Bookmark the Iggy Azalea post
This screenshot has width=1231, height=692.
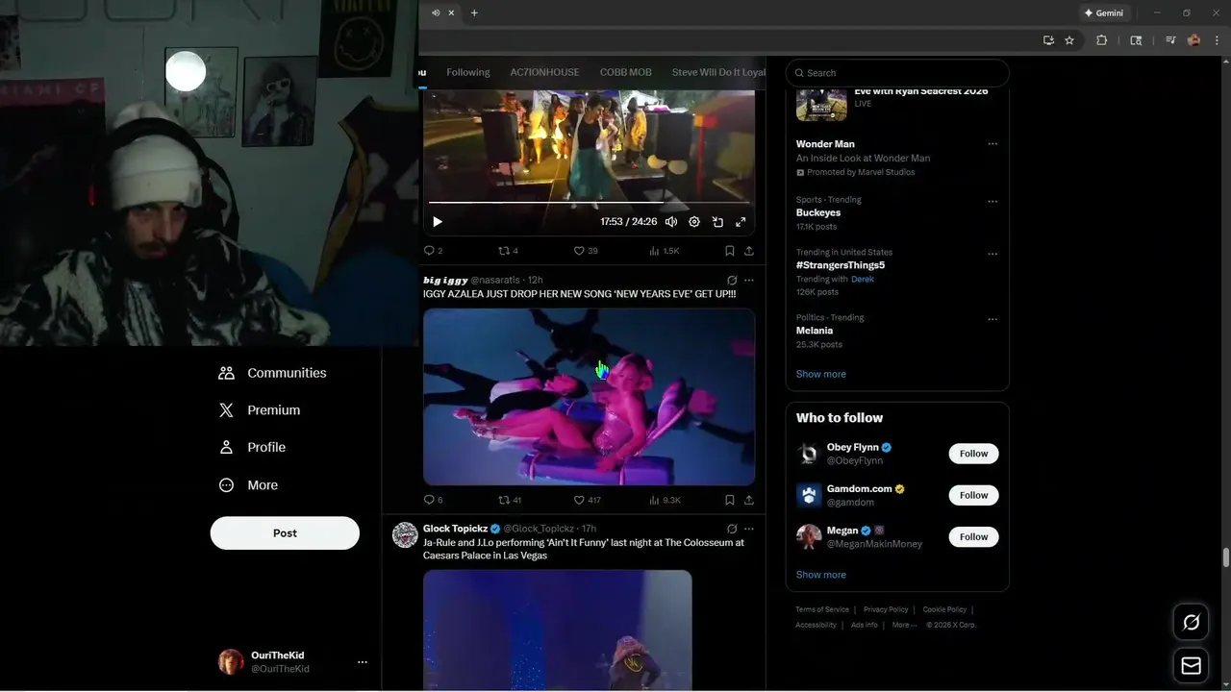click(730, 500)
